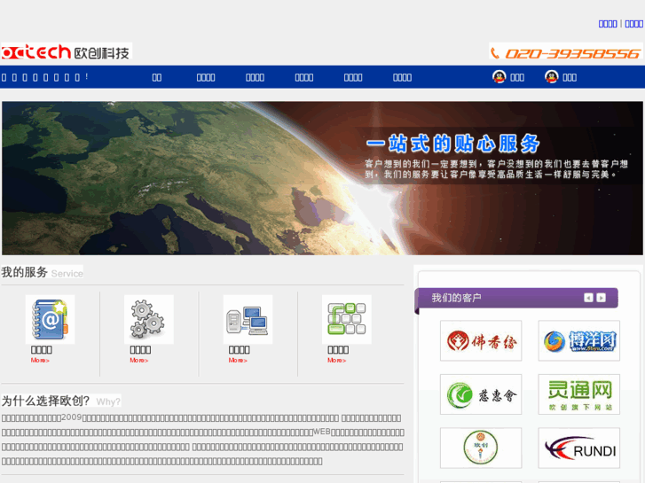Open the first QQ penguin contact icon

point(499,77)
